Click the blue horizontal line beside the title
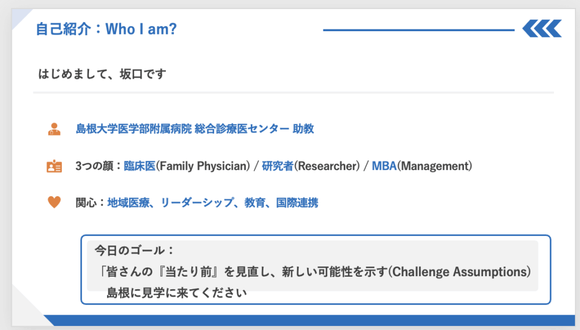This screenshot has height=330, width=580. click(418, 29)
